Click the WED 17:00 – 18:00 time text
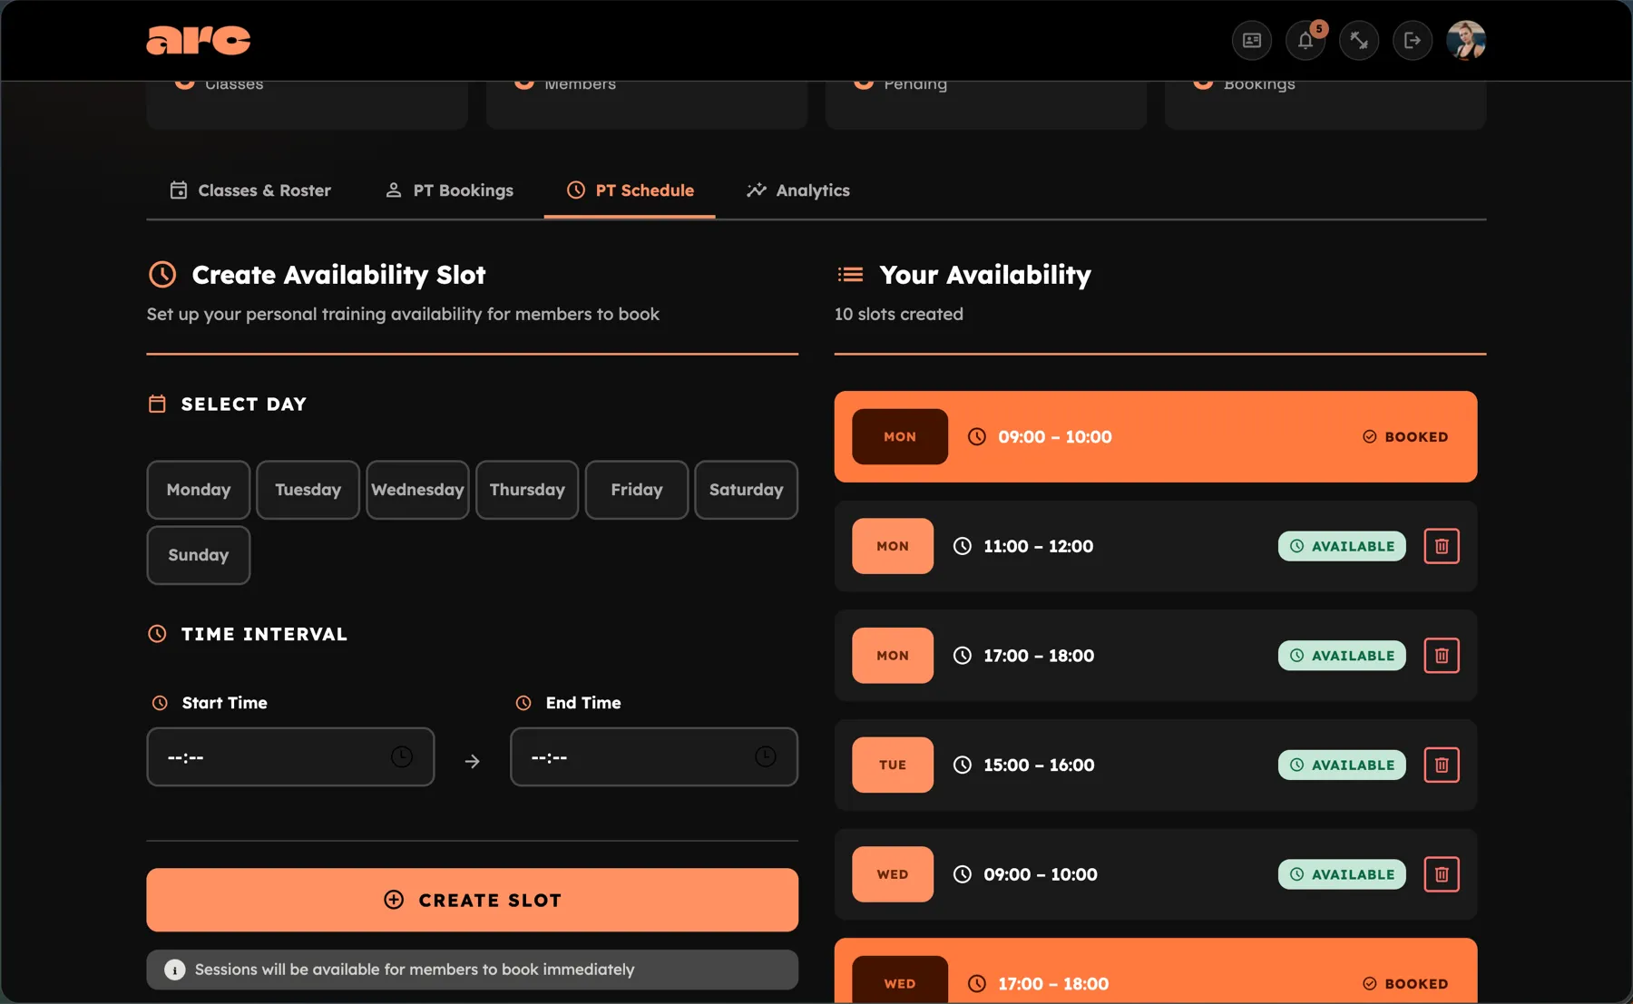Viewport: 1633px width, 1004px height. pyautogui.click(x=1053, y=984)
